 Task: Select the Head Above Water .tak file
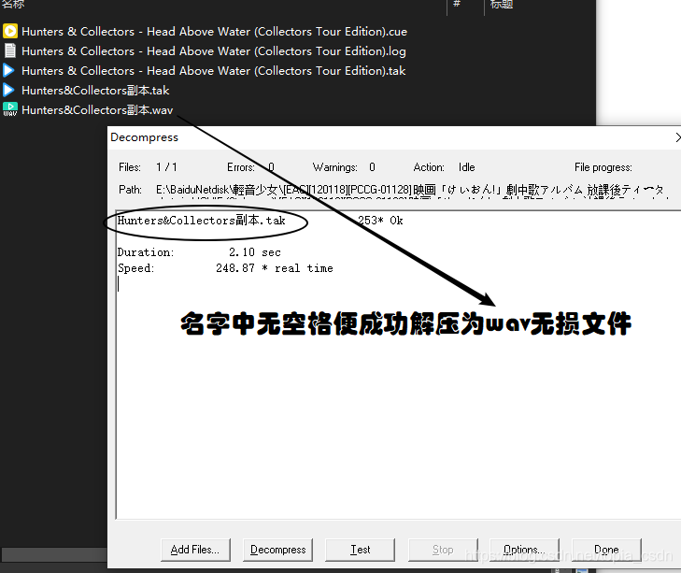click(214, 71)
